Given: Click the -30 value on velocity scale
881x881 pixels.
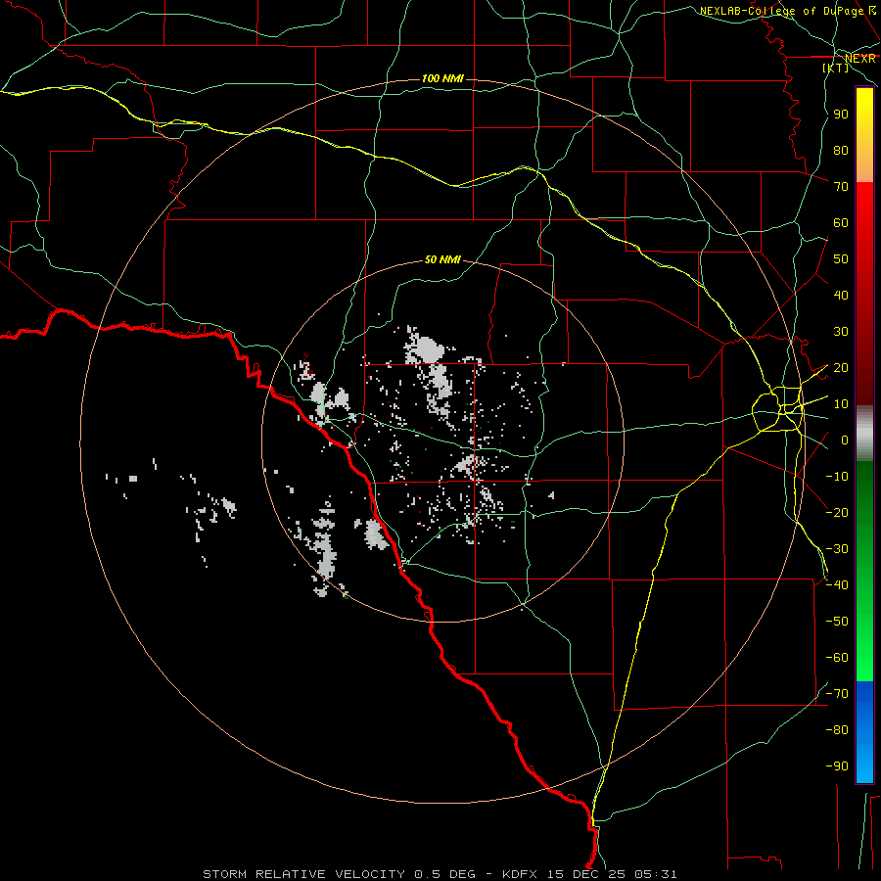Looking at the screenshot, I should point(837,549).
